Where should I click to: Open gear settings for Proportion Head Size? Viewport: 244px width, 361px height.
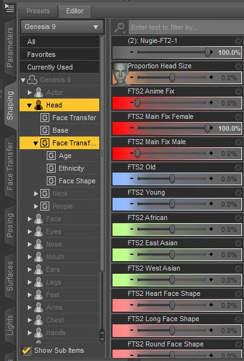click(x=238, y=66)
